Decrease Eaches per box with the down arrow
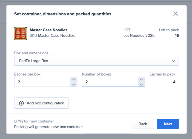Viewport: 192px width, 139px height. pos(74,84)
